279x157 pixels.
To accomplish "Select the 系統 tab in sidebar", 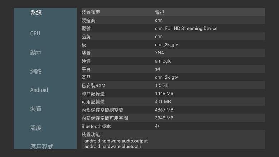I will point(36,13).
